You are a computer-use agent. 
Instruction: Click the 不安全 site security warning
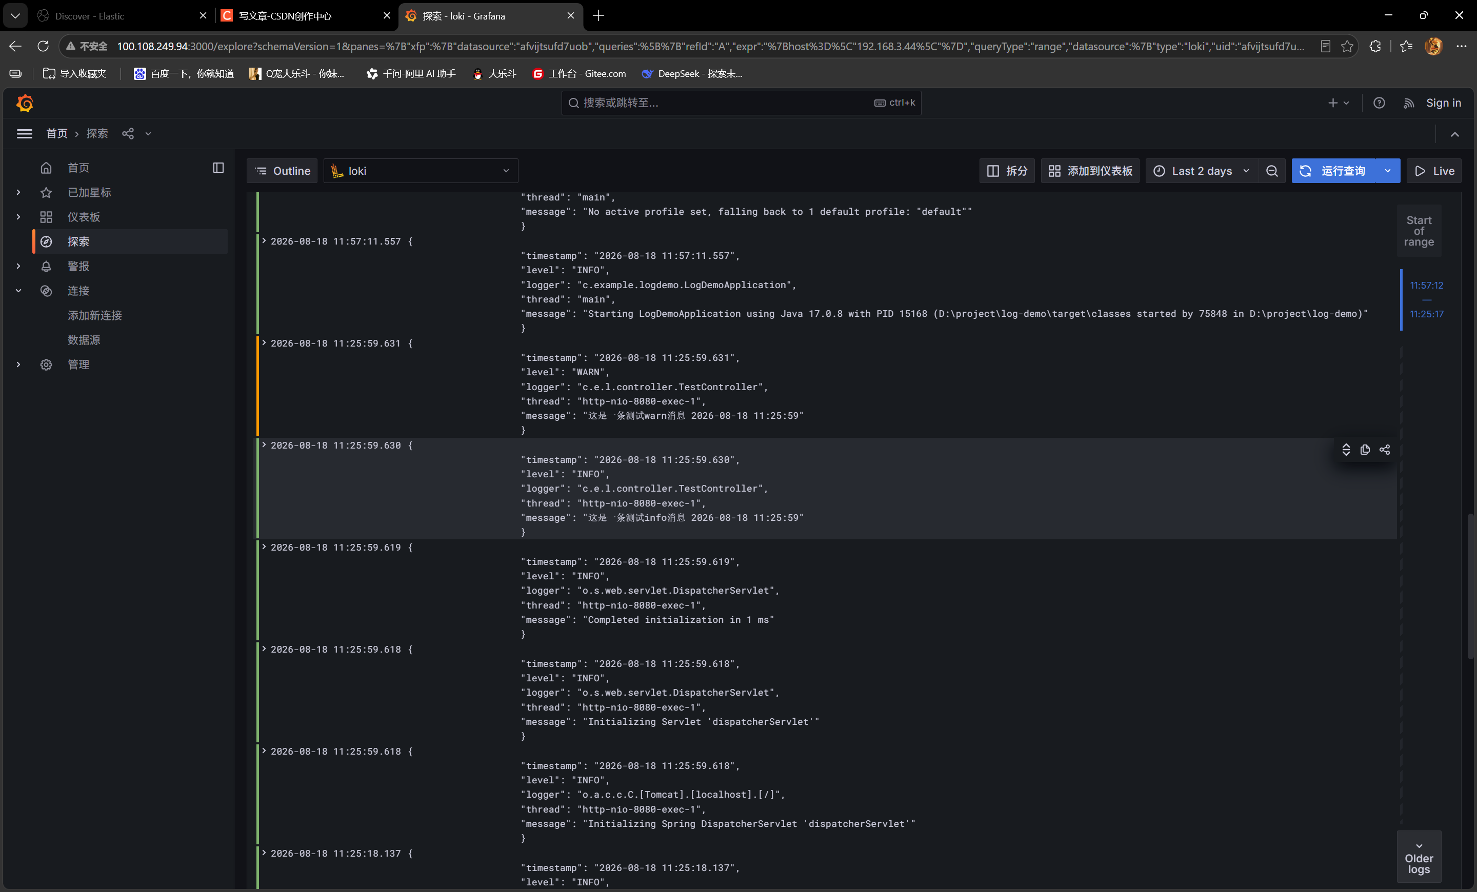86,46
